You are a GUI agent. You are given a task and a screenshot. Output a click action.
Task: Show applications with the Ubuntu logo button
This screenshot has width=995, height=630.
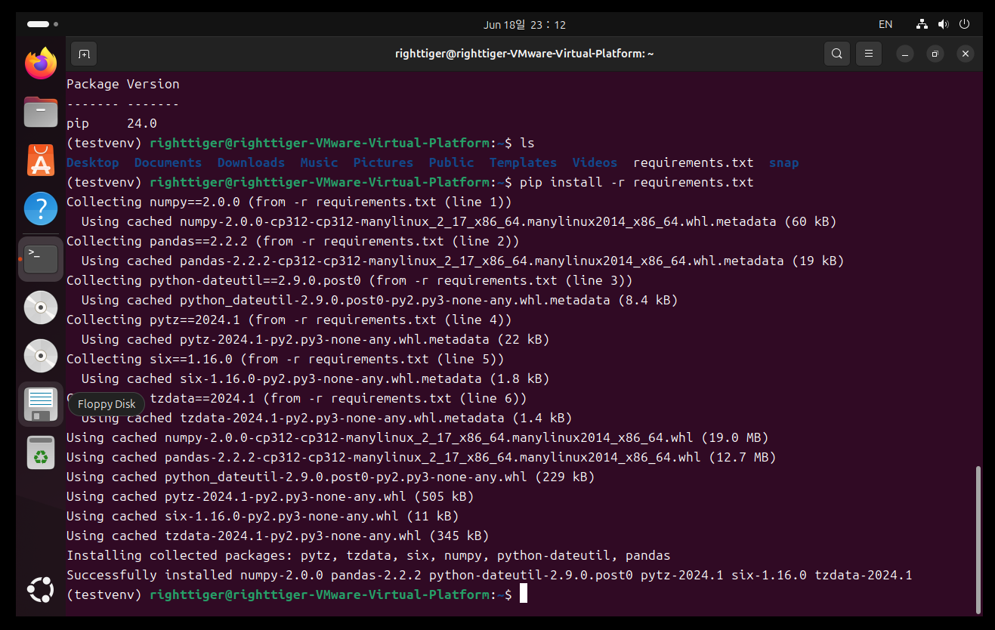[x=41, y=589]
